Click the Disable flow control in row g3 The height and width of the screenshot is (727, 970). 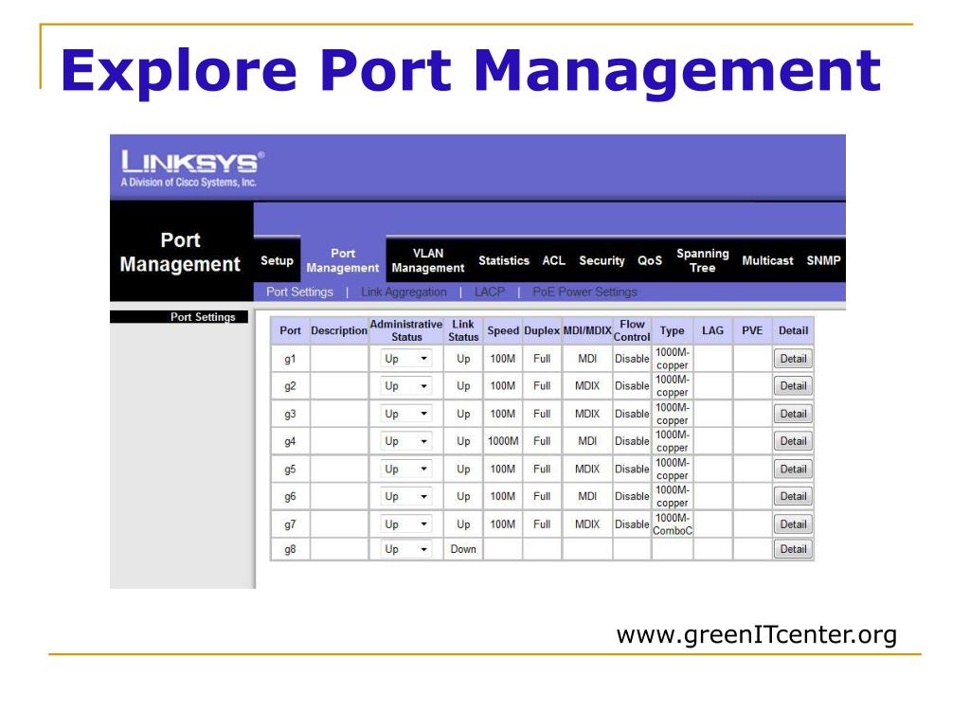click(632, 414)
